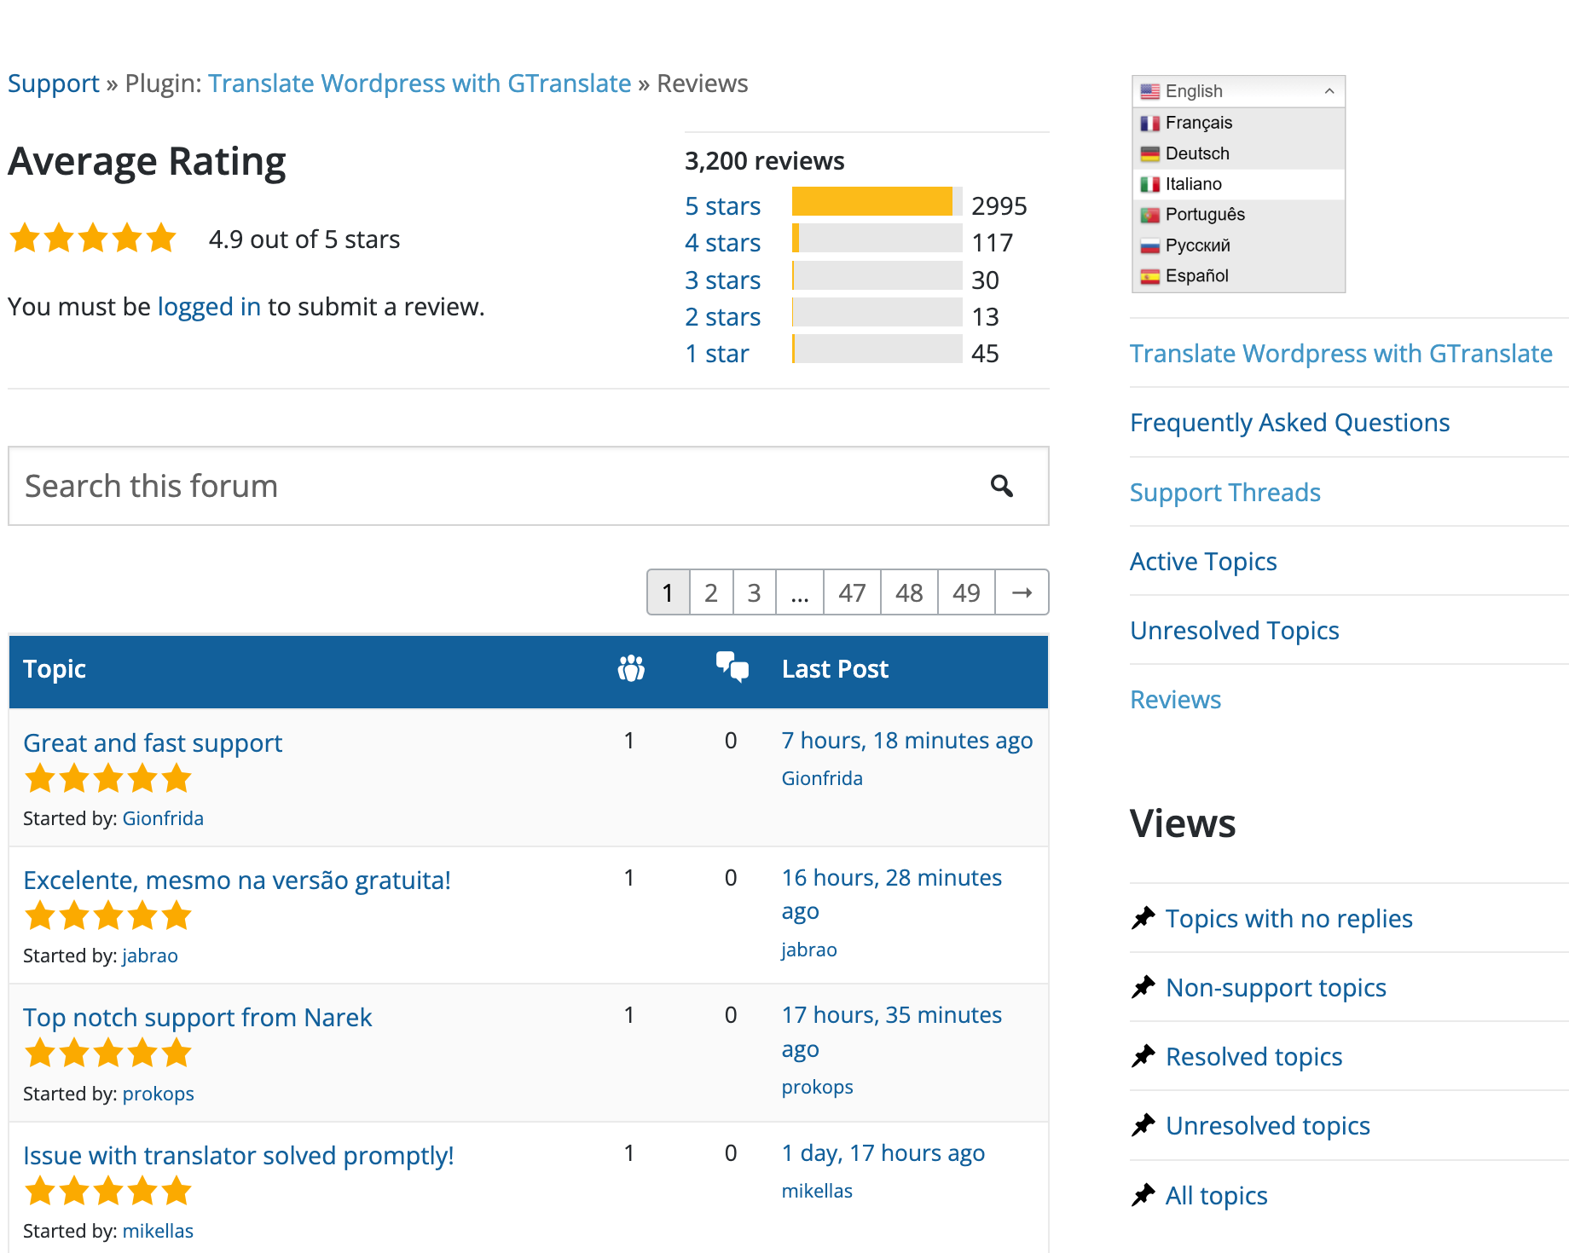Filter reviews by 5 stars
1569x1253 pixels.
tap(722, 206)
